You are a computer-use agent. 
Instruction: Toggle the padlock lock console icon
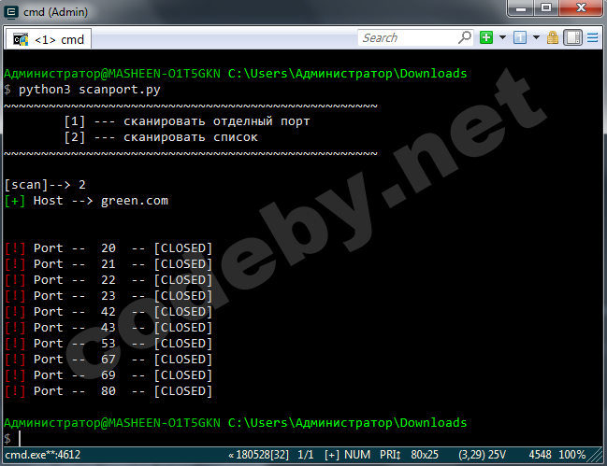[553, 37]
